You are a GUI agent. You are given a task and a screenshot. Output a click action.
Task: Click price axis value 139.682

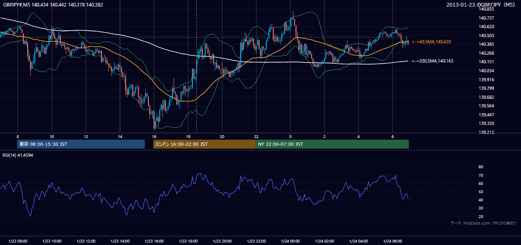(486, 97)
